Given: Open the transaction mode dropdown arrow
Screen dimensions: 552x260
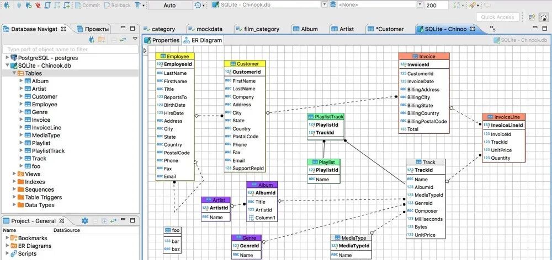Looking at the screenshot, I should click(x=144, y=6).
